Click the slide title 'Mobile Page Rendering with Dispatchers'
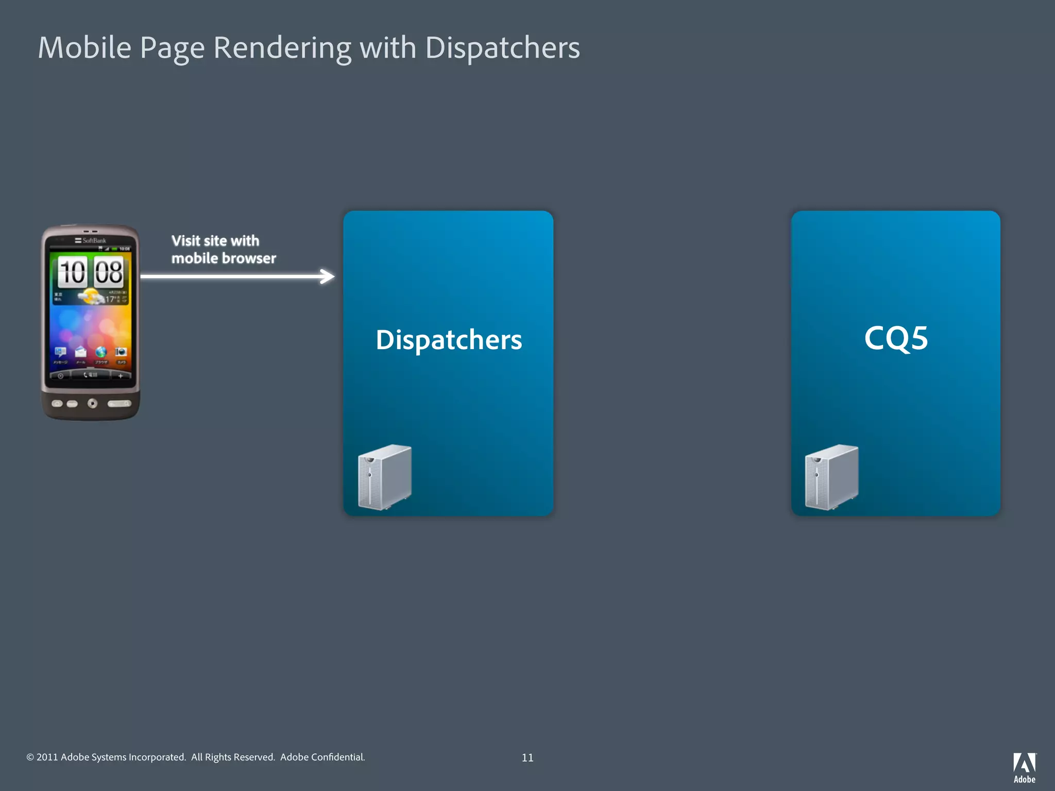The height and width of the screenshot is (791, 1055). (309, 49)
